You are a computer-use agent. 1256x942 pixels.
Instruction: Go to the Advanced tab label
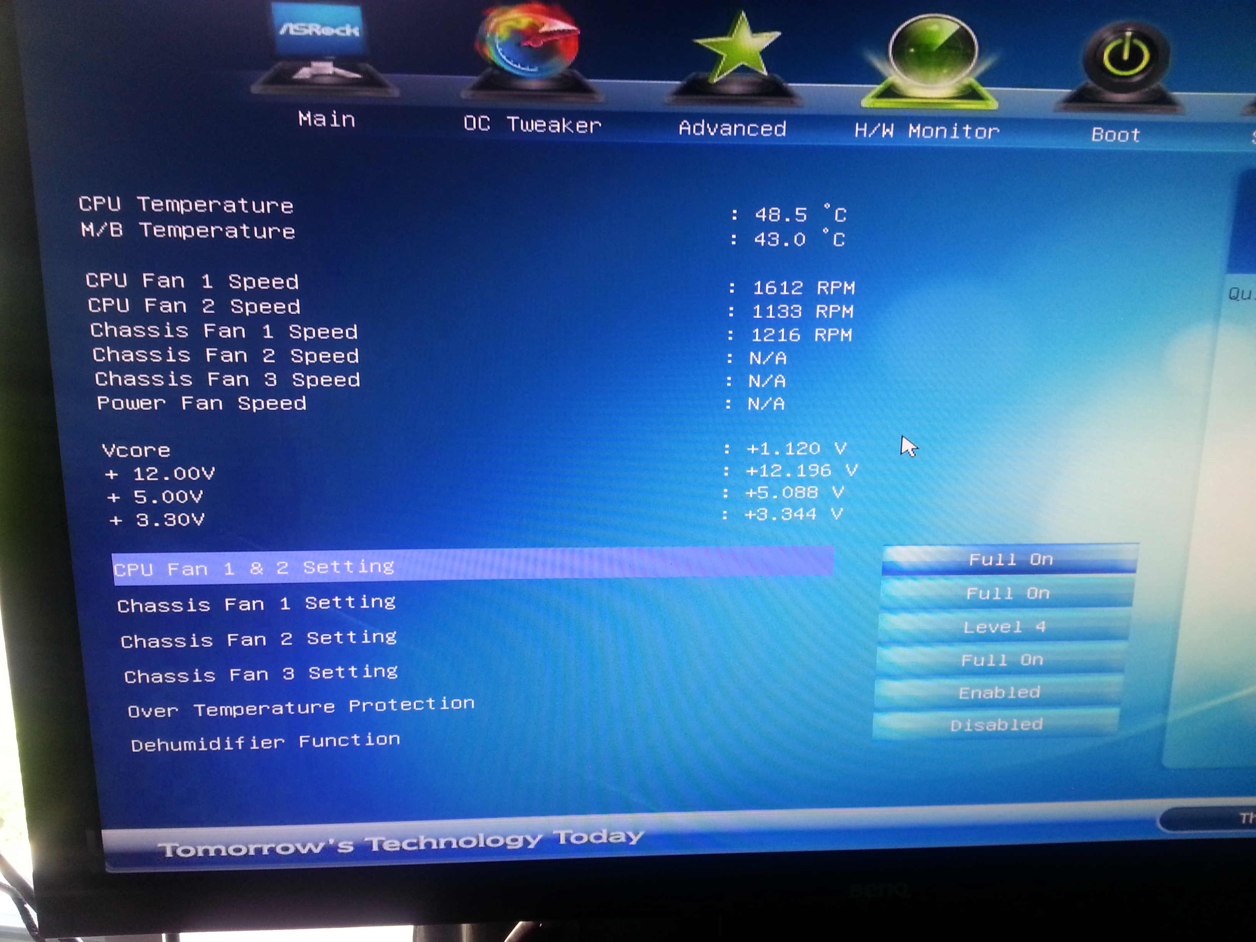click(733, 128)
